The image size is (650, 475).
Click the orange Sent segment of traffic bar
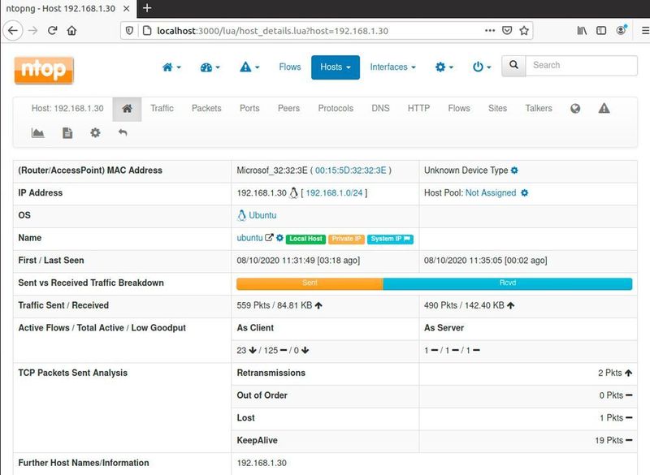point(309,283)
